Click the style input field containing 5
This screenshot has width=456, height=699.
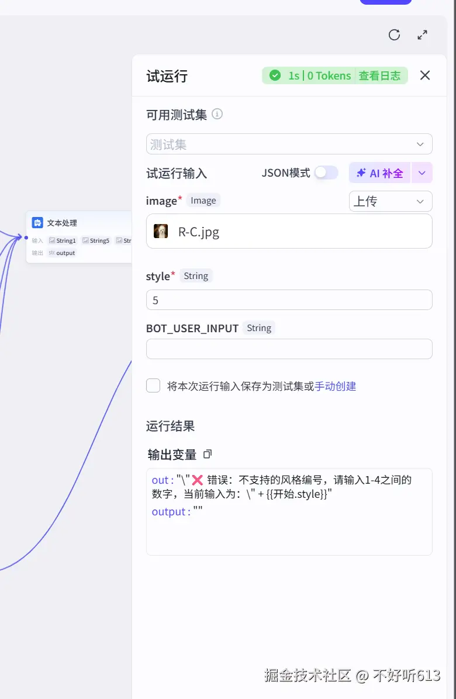click(289, 300)
